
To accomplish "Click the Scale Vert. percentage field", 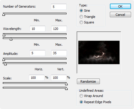I will coord(59,78).
